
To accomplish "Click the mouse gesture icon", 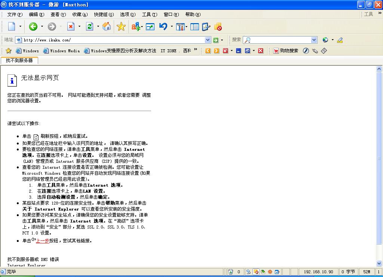I will (x=315, y=51).
